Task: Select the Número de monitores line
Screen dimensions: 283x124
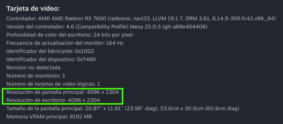Action: (x=36, y=76)
